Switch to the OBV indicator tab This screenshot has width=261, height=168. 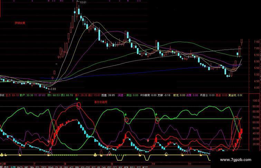point(66,167)
